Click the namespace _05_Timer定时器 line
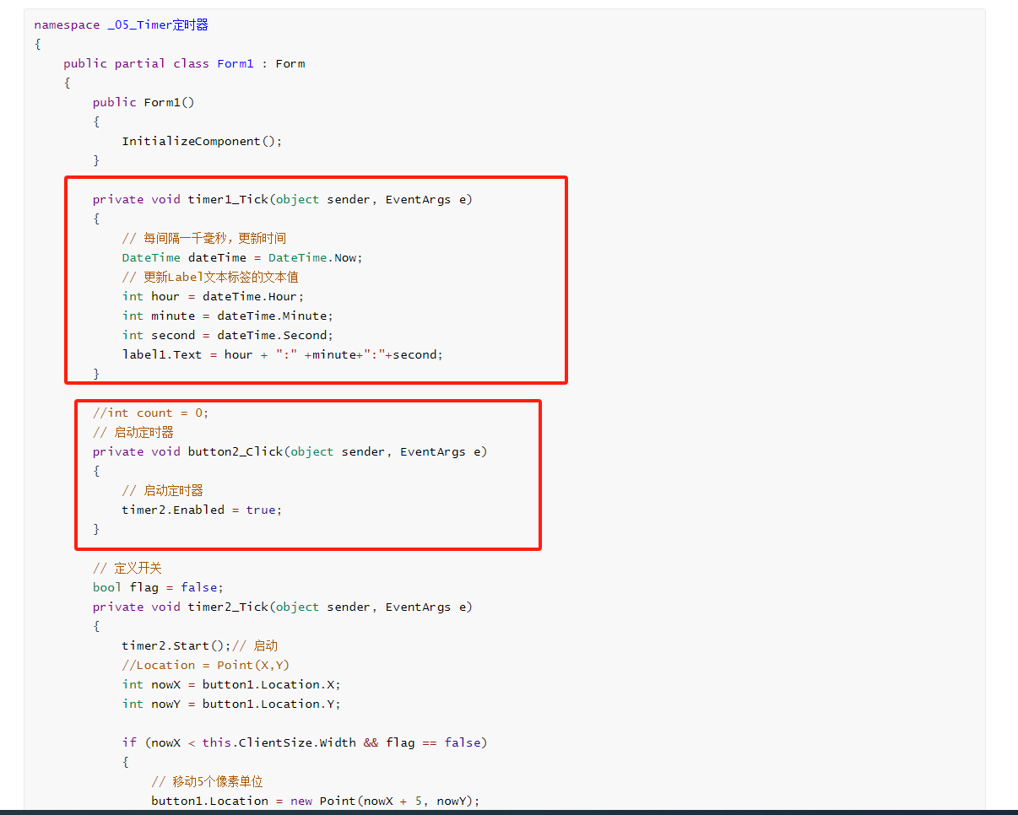 [121, 24]
